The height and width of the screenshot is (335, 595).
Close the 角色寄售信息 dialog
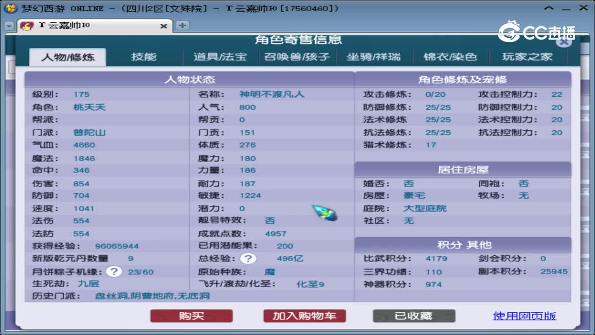[563, 41]
